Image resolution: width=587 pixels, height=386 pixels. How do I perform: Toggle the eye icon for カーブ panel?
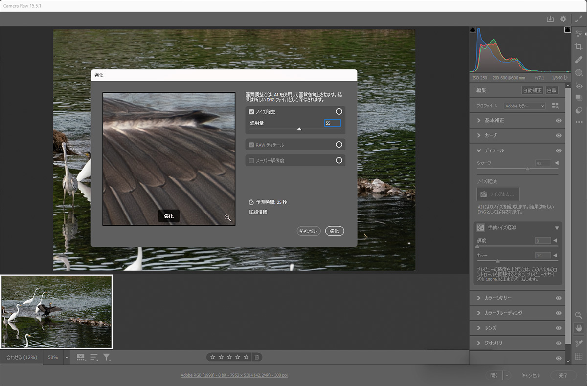point(558,135)
